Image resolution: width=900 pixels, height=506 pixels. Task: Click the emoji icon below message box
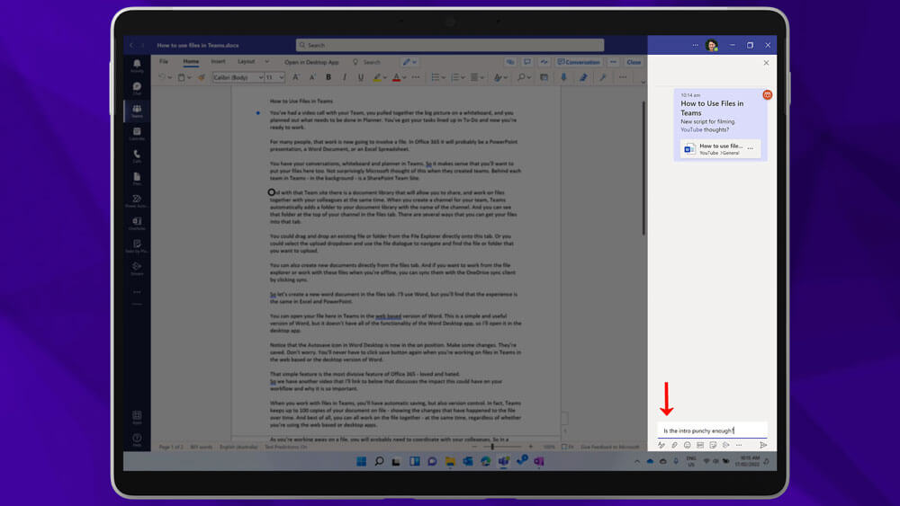pos(687,445)
